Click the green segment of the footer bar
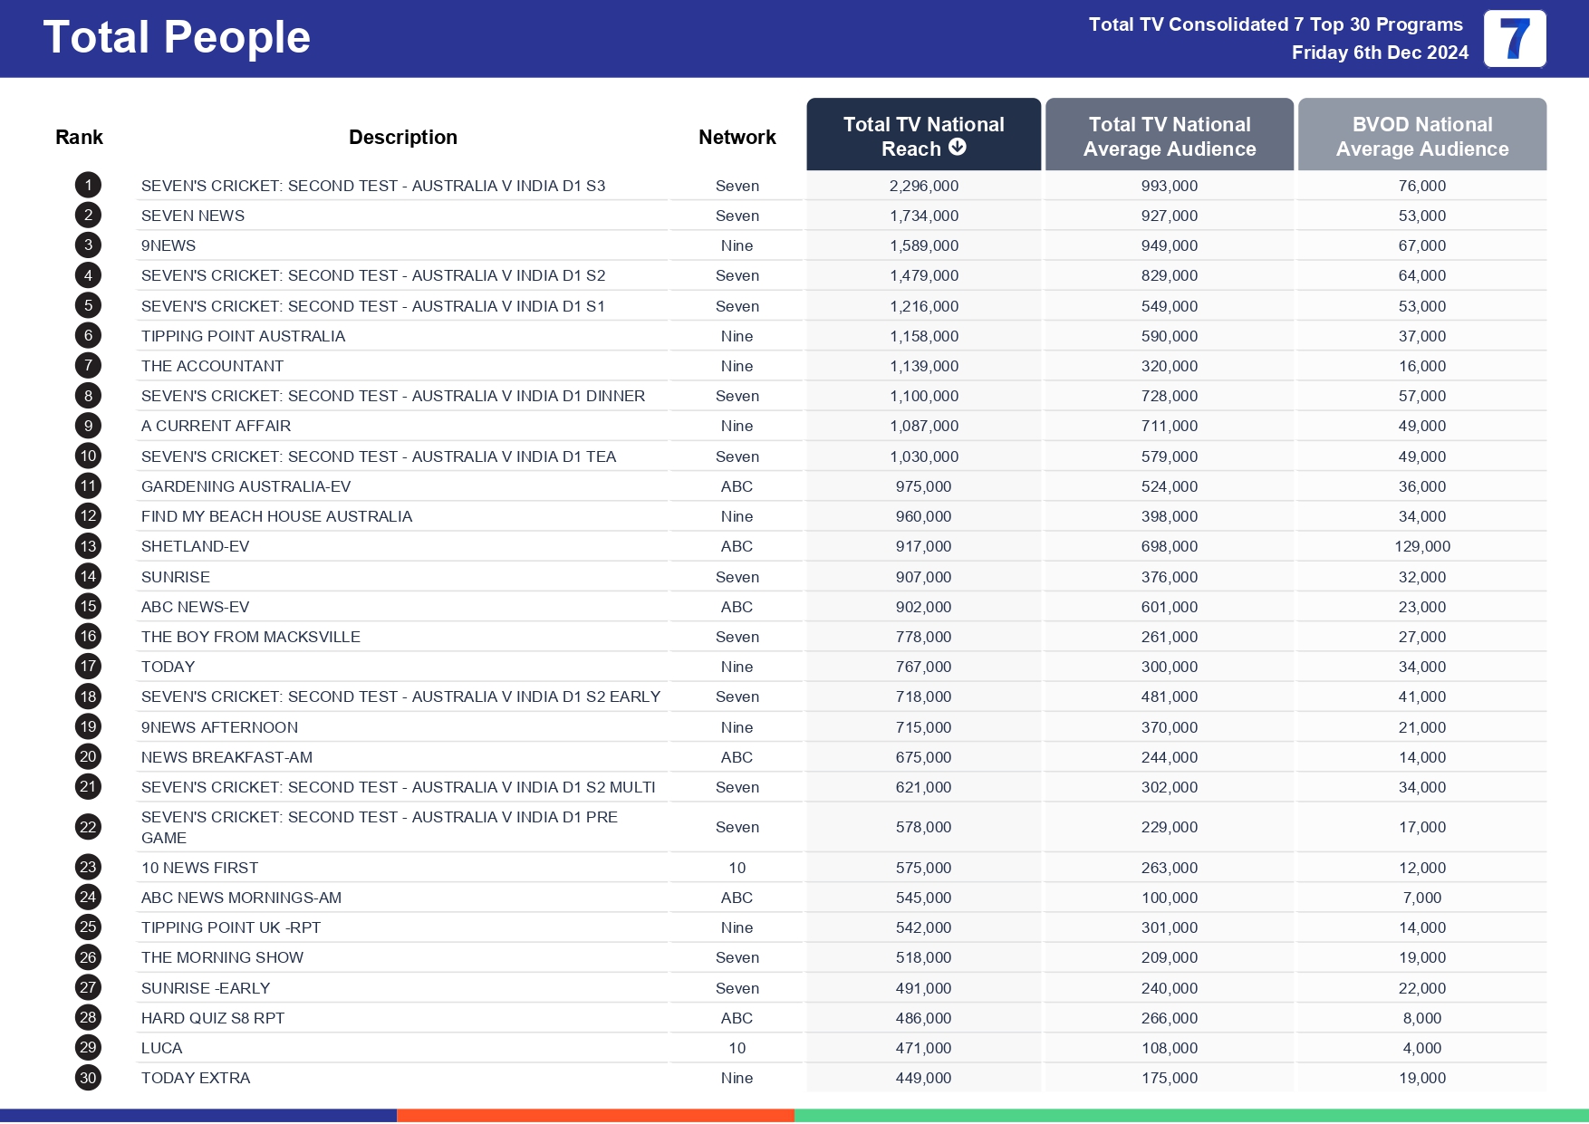This screenshot has height=1124, width=1589. [x=1191, y=1116]
